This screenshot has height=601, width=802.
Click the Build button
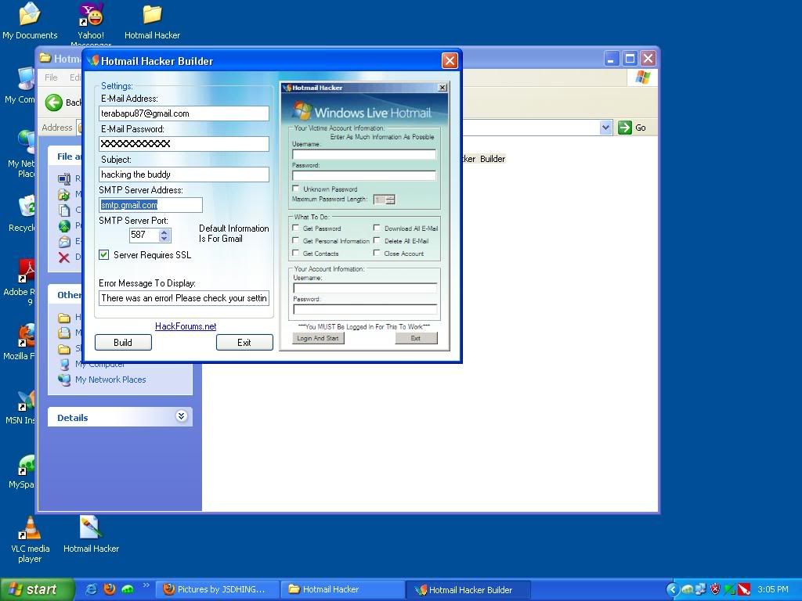123,343
